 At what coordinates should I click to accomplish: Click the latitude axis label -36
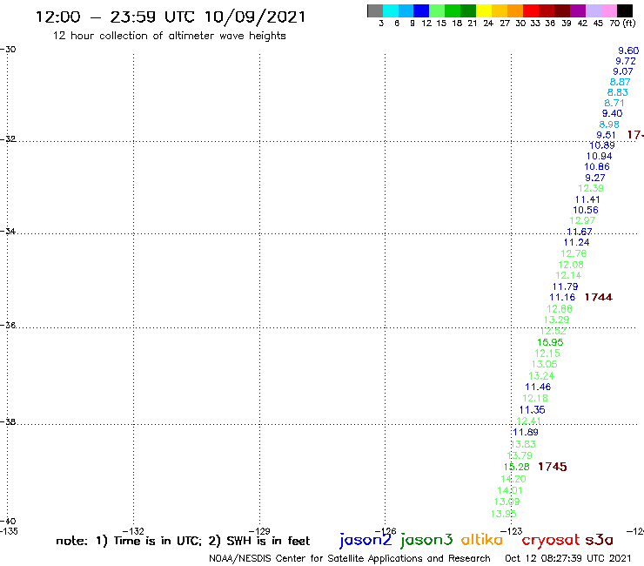[x=8, y=325]
